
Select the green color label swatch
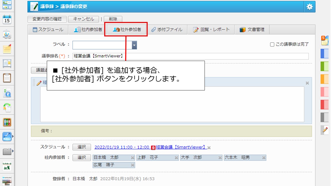[x=325, y=66]
